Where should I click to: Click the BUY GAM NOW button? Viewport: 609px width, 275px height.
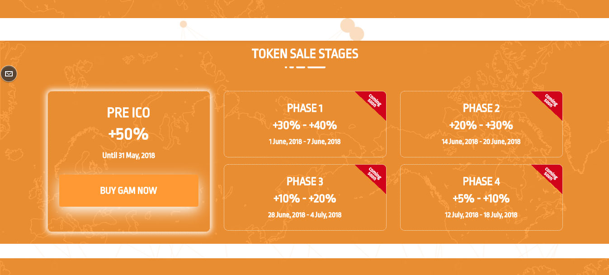tap(129, 190)
